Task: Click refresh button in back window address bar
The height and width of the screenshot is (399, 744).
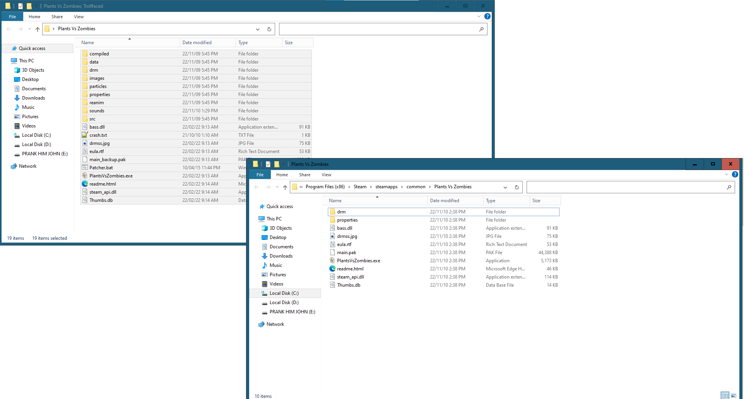Action: click(x=269, y=29)
